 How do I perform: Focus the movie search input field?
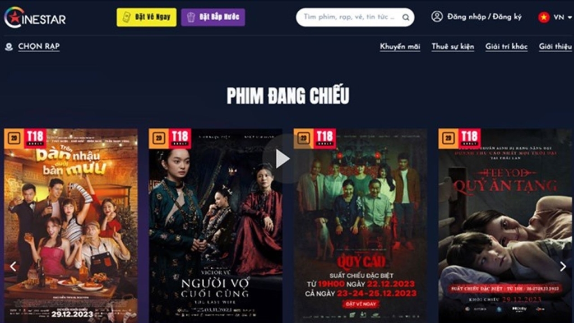point(350,17)
